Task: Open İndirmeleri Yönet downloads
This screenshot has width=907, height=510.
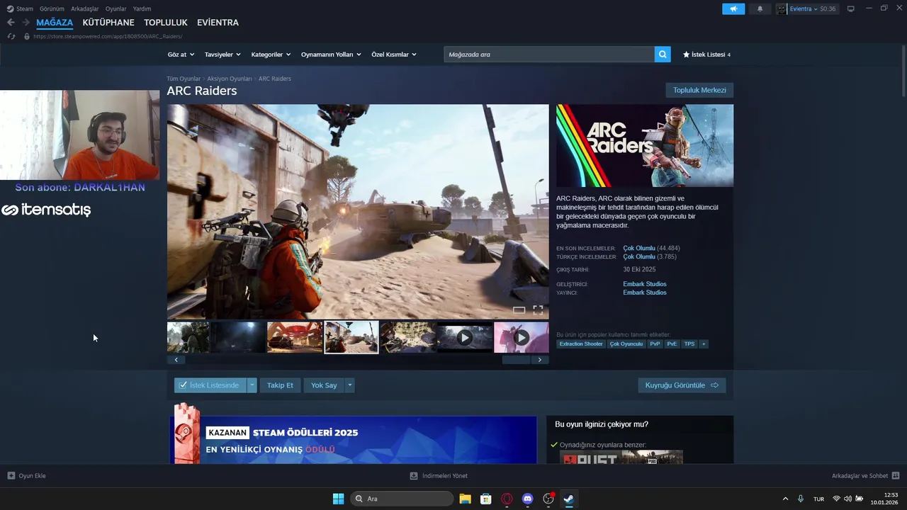Action: pyautogui.click(x=439, y=476)
